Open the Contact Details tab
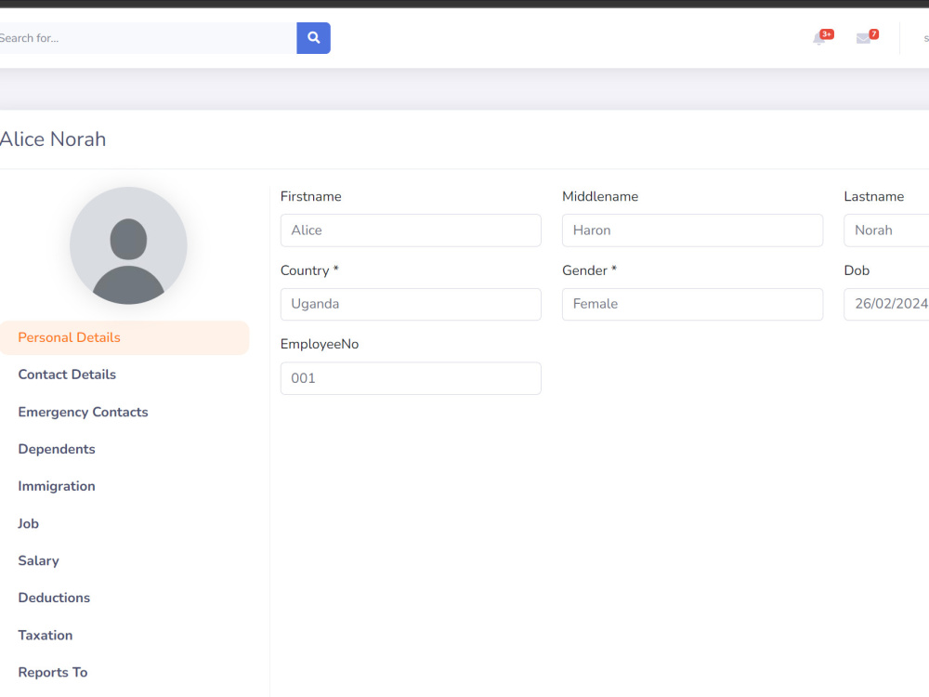This screenshot has height=697, width=929. point(67,375)
